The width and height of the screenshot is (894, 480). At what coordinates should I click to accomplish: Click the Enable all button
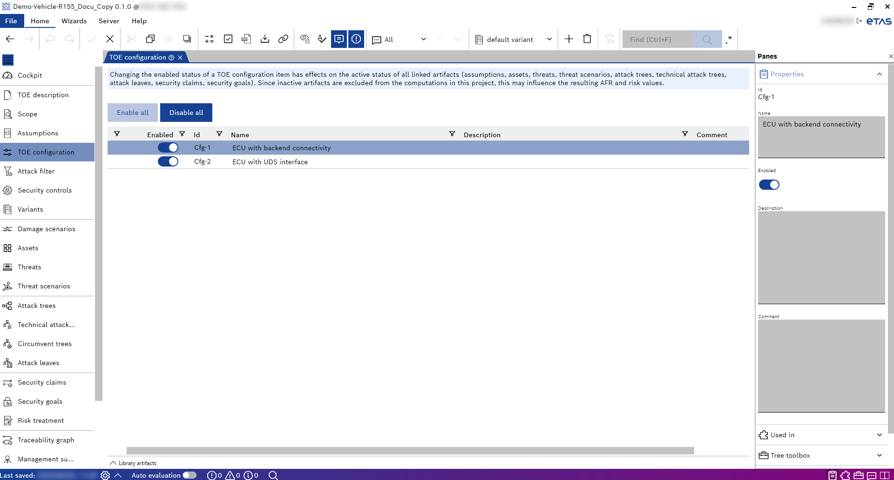(x=133, y=113)
